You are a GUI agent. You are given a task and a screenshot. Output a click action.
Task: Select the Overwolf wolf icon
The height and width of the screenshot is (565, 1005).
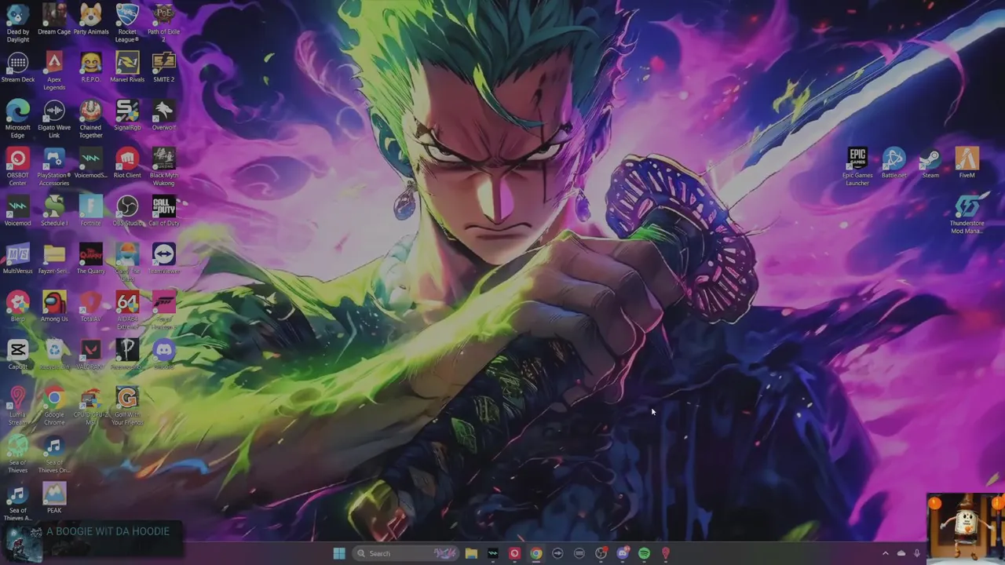(163, 111)
